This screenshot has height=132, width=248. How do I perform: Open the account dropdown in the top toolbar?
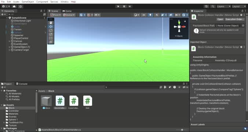coord(6,7)
